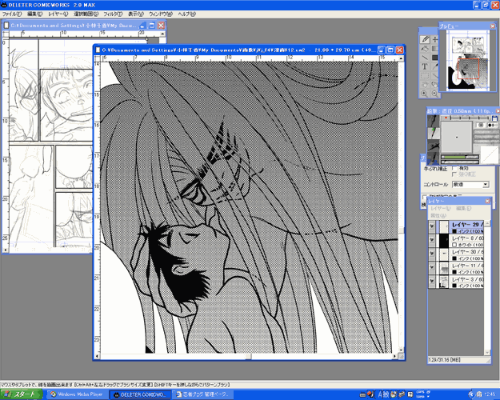Viewport: 500px width, 400px height.
Task: Toggle visibility of レイヤー 29
Action: (x=431, y=226)
